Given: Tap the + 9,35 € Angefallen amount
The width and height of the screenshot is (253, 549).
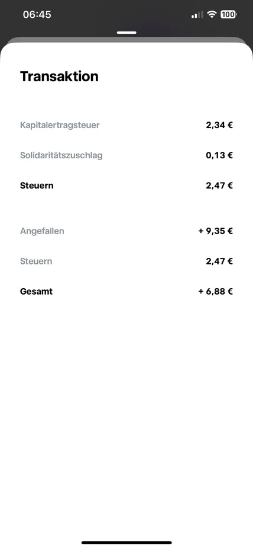Looking at the screenshot, I should tap(215, 231).
